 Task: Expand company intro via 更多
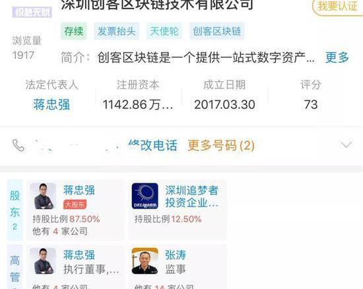337,57
